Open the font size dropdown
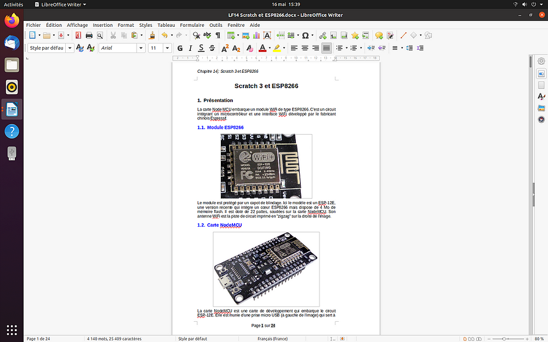Image resolution: width=548 pixels, height=342 pixels. [167, 48]
